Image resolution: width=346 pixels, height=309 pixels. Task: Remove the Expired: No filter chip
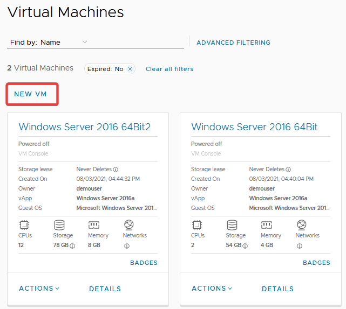coord(130,69)
